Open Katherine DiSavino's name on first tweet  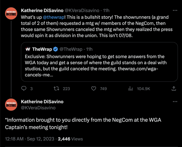point(42,10)
